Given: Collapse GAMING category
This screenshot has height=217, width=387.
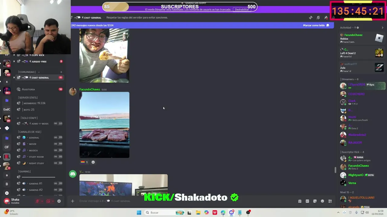Looking at the screenshot, I should pos(24,171).
